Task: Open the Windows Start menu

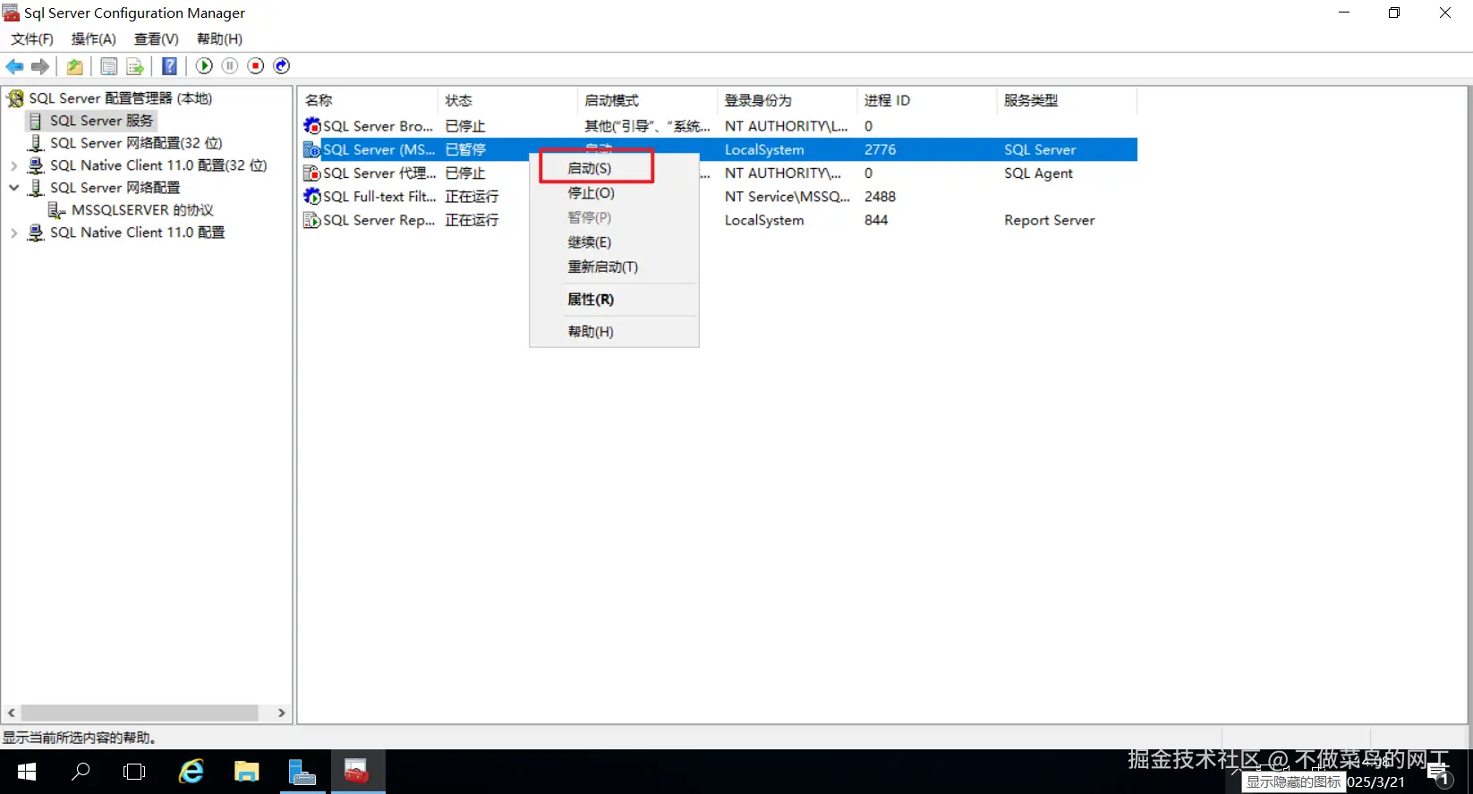Action: pyautogui.click(x=27, y=772)
